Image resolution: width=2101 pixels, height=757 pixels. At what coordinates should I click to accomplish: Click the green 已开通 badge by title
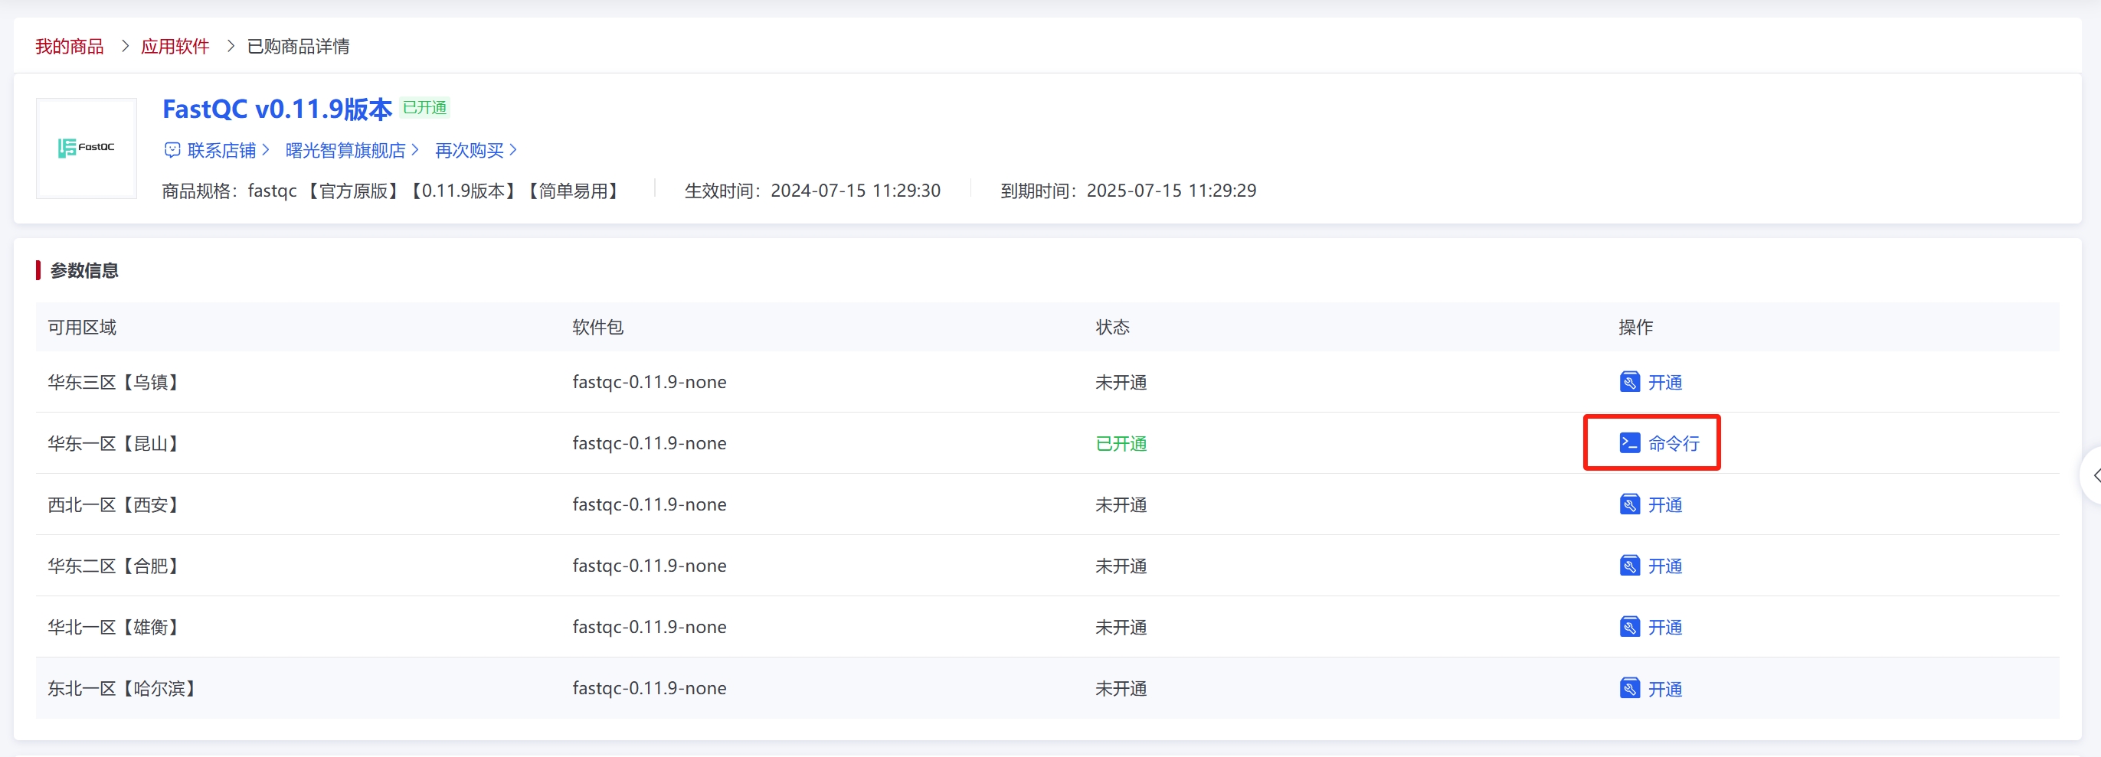[x=424, y=108]
